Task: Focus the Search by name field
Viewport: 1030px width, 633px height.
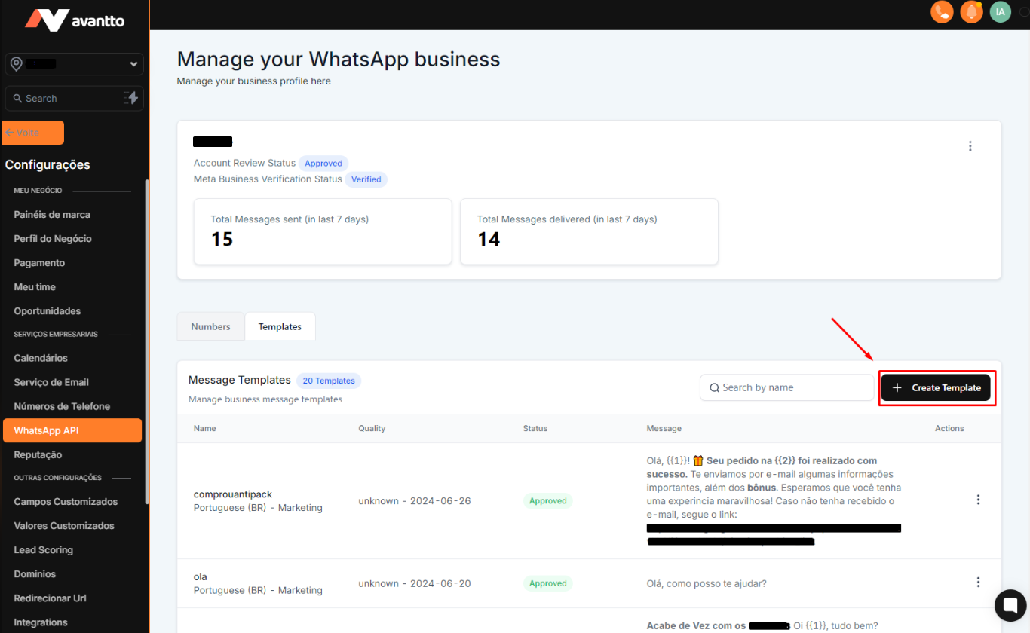Action: [x=786, y=387]
